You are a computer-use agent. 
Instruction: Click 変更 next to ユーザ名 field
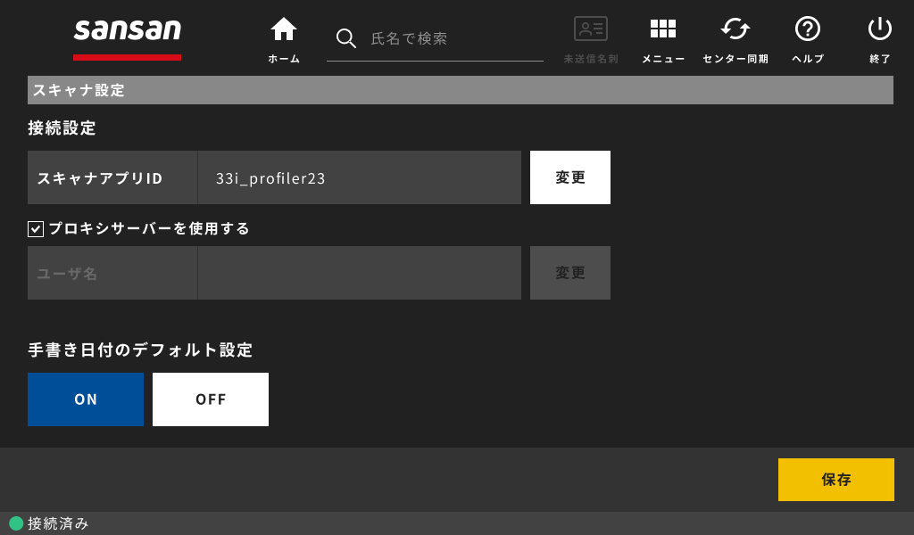click(570, 273)
